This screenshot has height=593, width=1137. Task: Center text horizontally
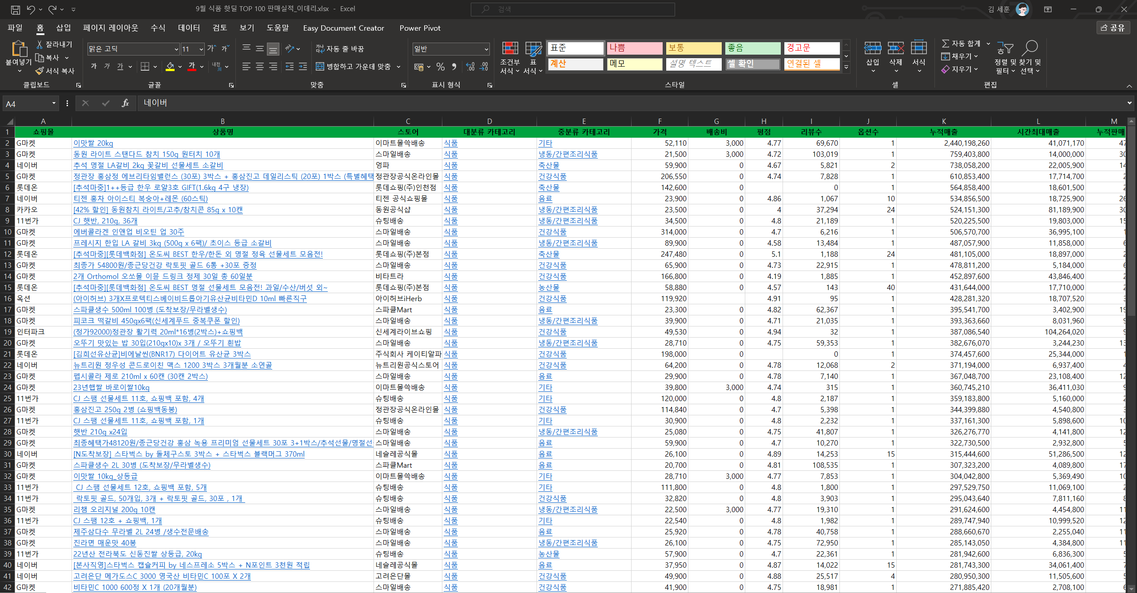260,66
